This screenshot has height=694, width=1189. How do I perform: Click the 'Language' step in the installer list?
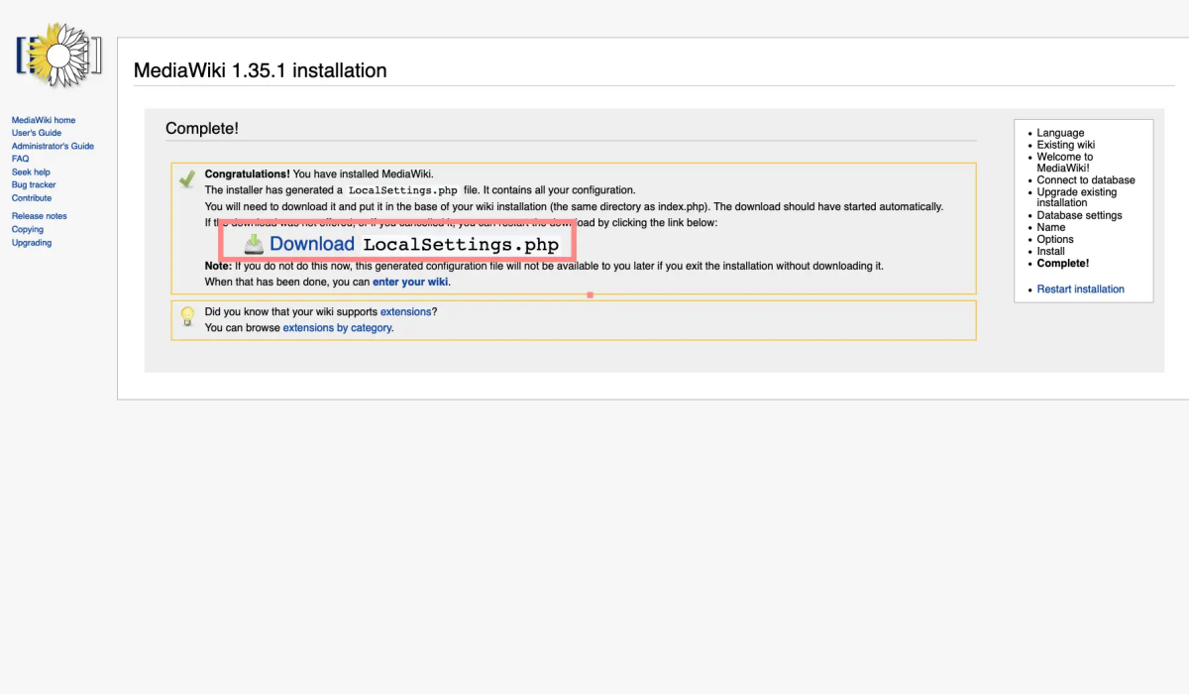pyautogui.click(x=1060, y=133)
